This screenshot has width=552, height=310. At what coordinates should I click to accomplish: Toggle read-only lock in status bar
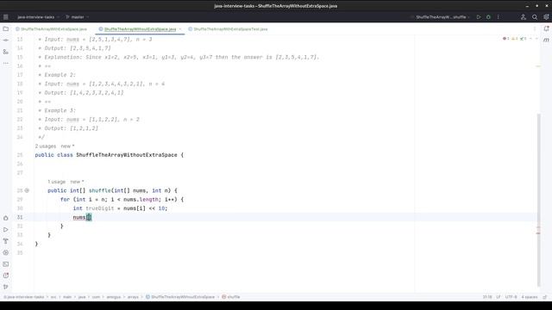click(545, 297)
